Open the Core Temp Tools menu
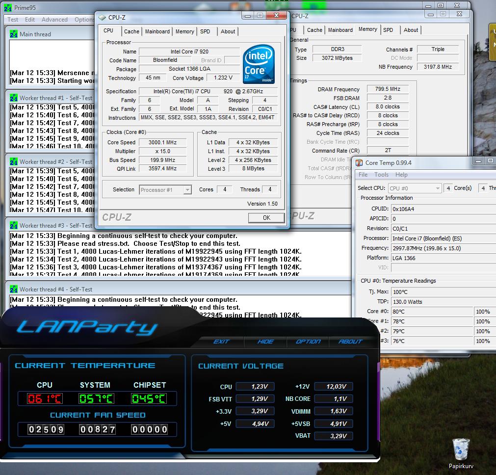 (x=381, y=175)
